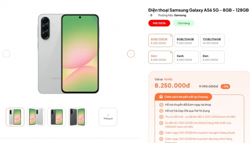
Task: Select the 8GB/256GB storage option
Action: tap(186, 40)
